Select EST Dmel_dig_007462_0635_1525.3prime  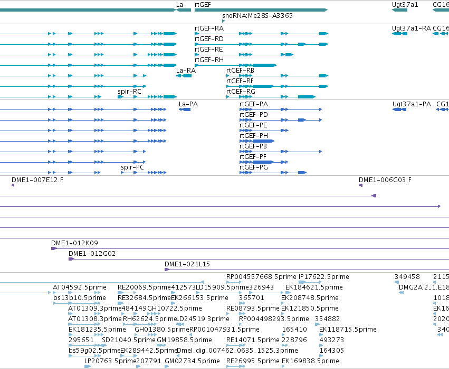click(237, 351)
